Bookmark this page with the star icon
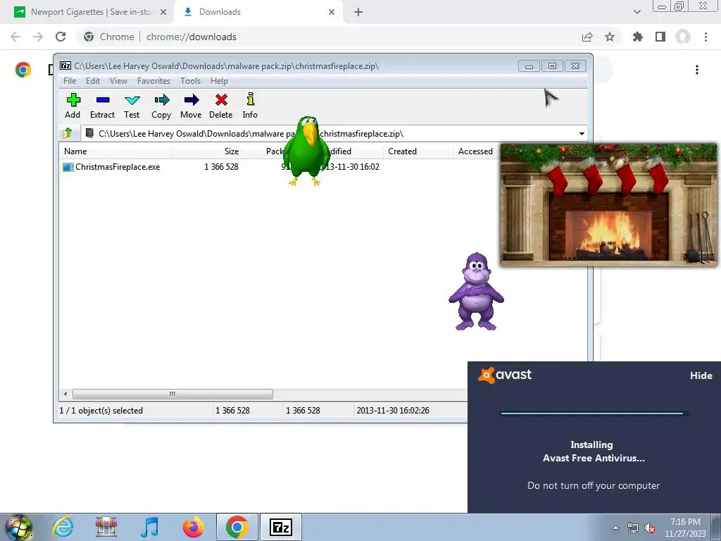This screenshot has width=721, height=541. click(610, 37)
